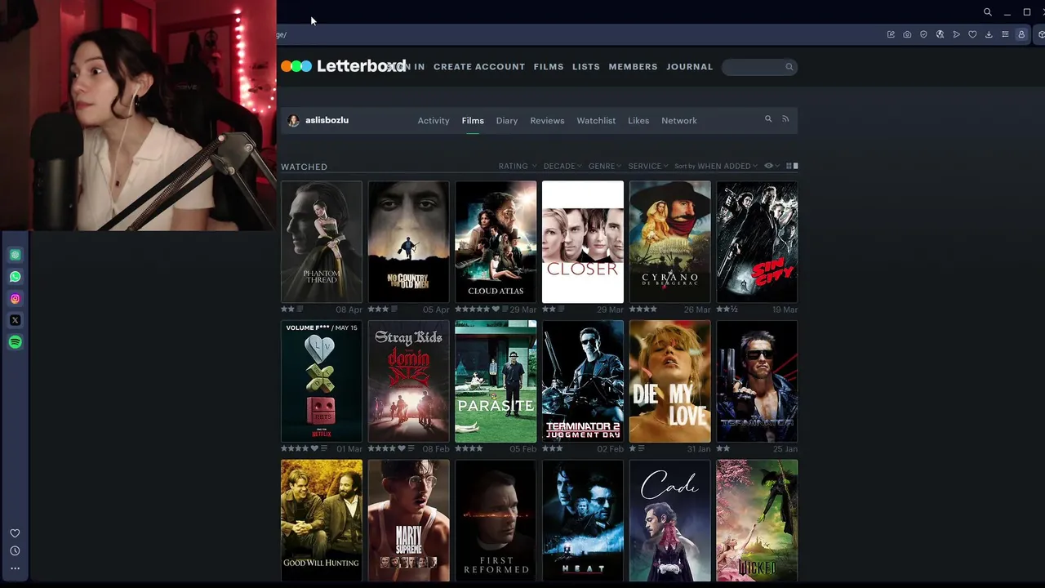1045x588 pixels.
Task: Open the Likes tab
Action: click(x=638, y=121)
